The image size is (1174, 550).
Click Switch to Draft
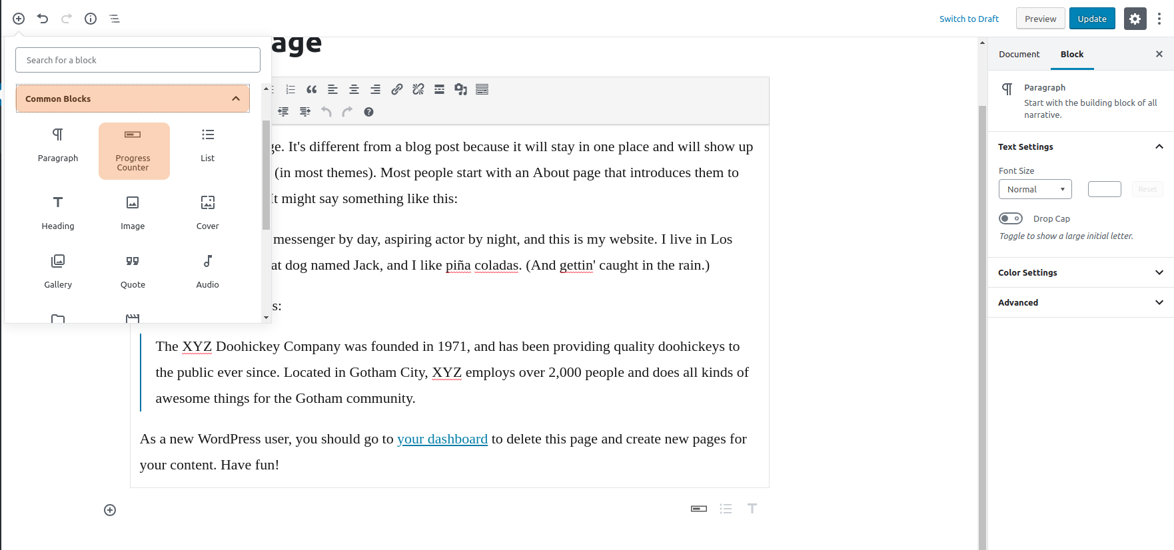pyautogui.click(x=969, y=19)
